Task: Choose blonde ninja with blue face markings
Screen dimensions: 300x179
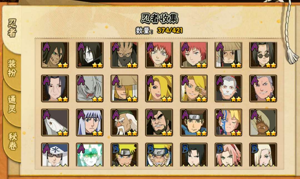Action: (228, 122)
